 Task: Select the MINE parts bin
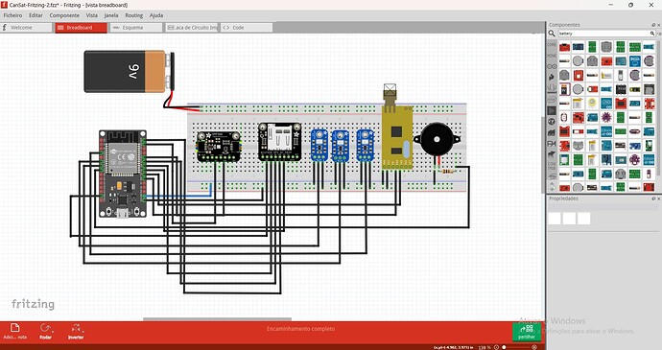pos(552,56)
